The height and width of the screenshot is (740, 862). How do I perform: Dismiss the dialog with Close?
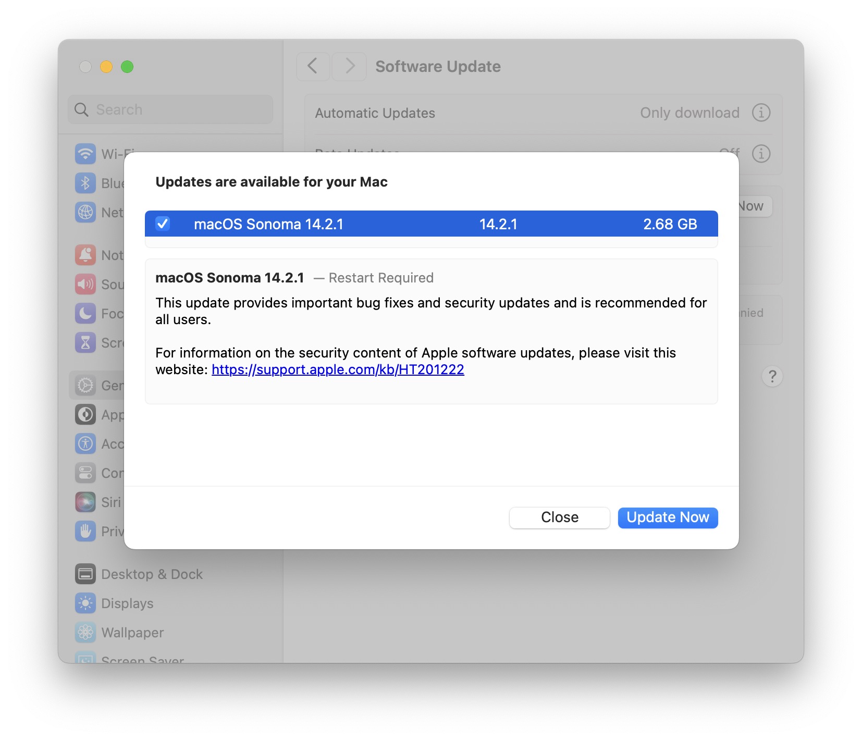[559, 517]
